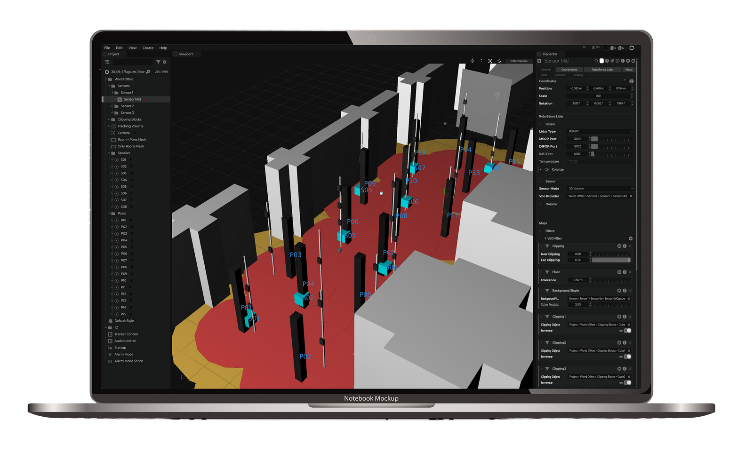Click the list view icon in Project panel

[107, 62]
